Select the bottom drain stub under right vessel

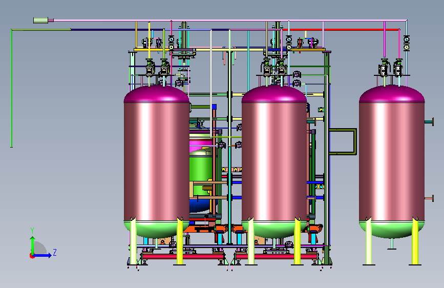(x=392, y=244)
